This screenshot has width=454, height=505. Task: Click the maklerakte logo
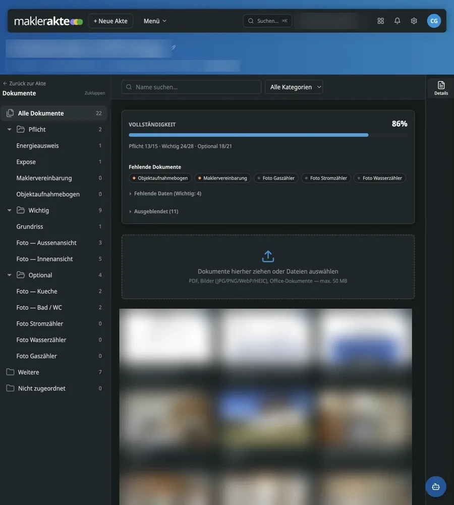click(x=48, y=21)
